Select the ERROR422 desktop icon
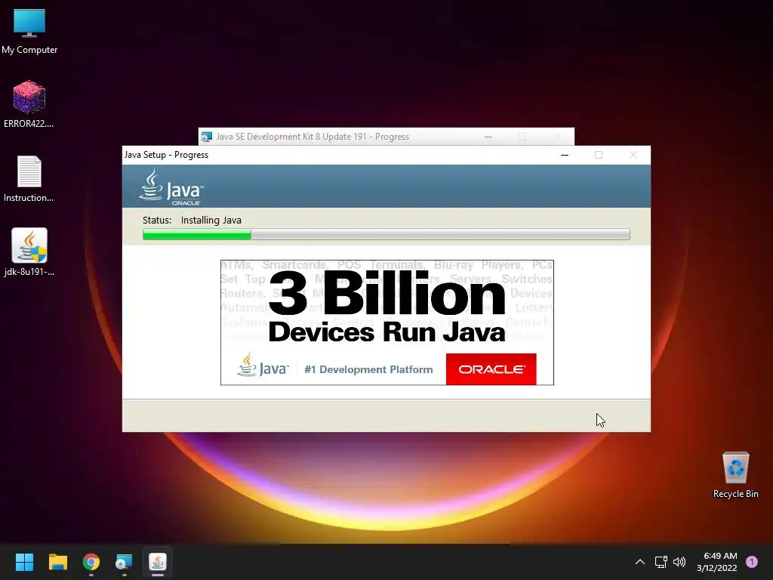Screen dimensions: 773x580 click(29, 104)
